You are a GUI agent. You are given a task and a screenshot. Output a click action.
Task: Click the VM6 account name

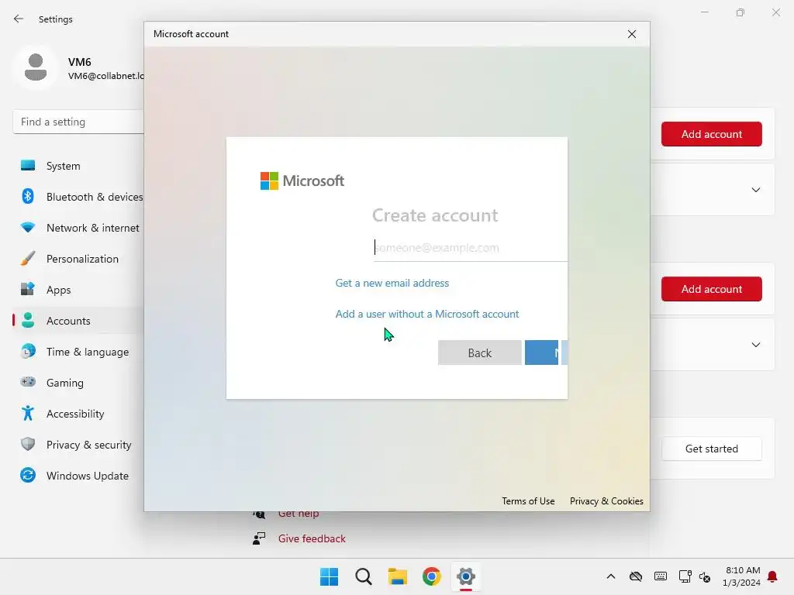80,62
